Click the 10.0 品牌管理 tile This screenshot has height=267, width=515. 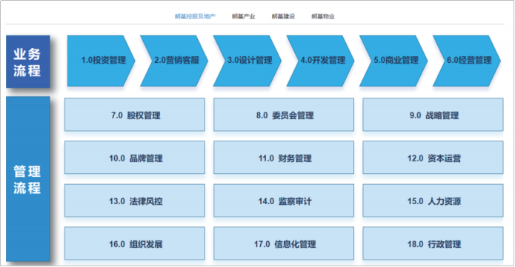coord(135,158)
